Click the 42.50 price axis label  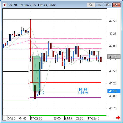coord(113,21)
